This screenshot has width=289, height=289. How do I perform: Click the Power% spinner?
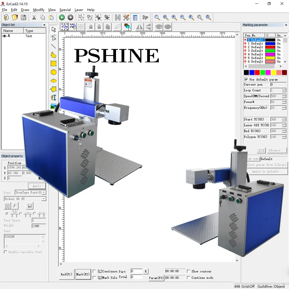pyautogui.click(x=284, y=102)
